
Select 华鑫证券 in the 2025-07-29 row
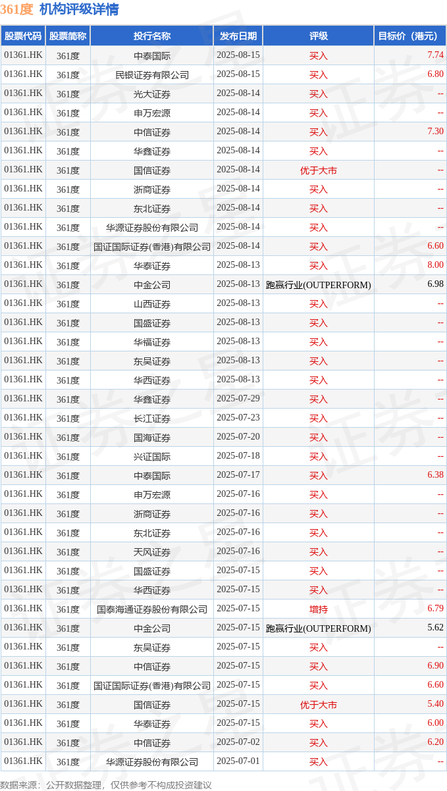152,399
